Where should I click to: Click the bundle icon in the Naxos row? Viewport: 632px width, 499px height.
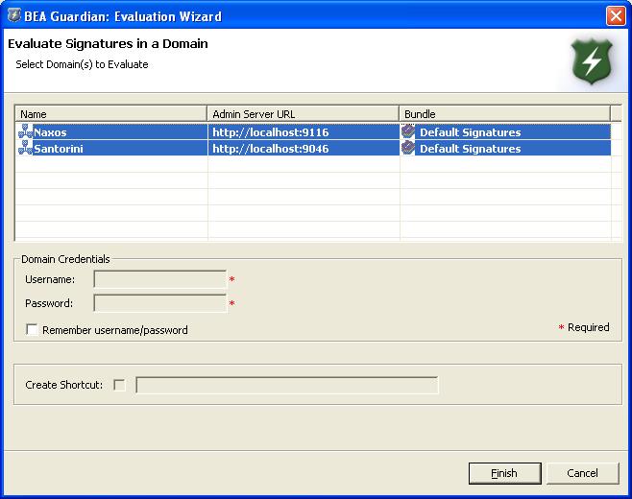(408, 131)
